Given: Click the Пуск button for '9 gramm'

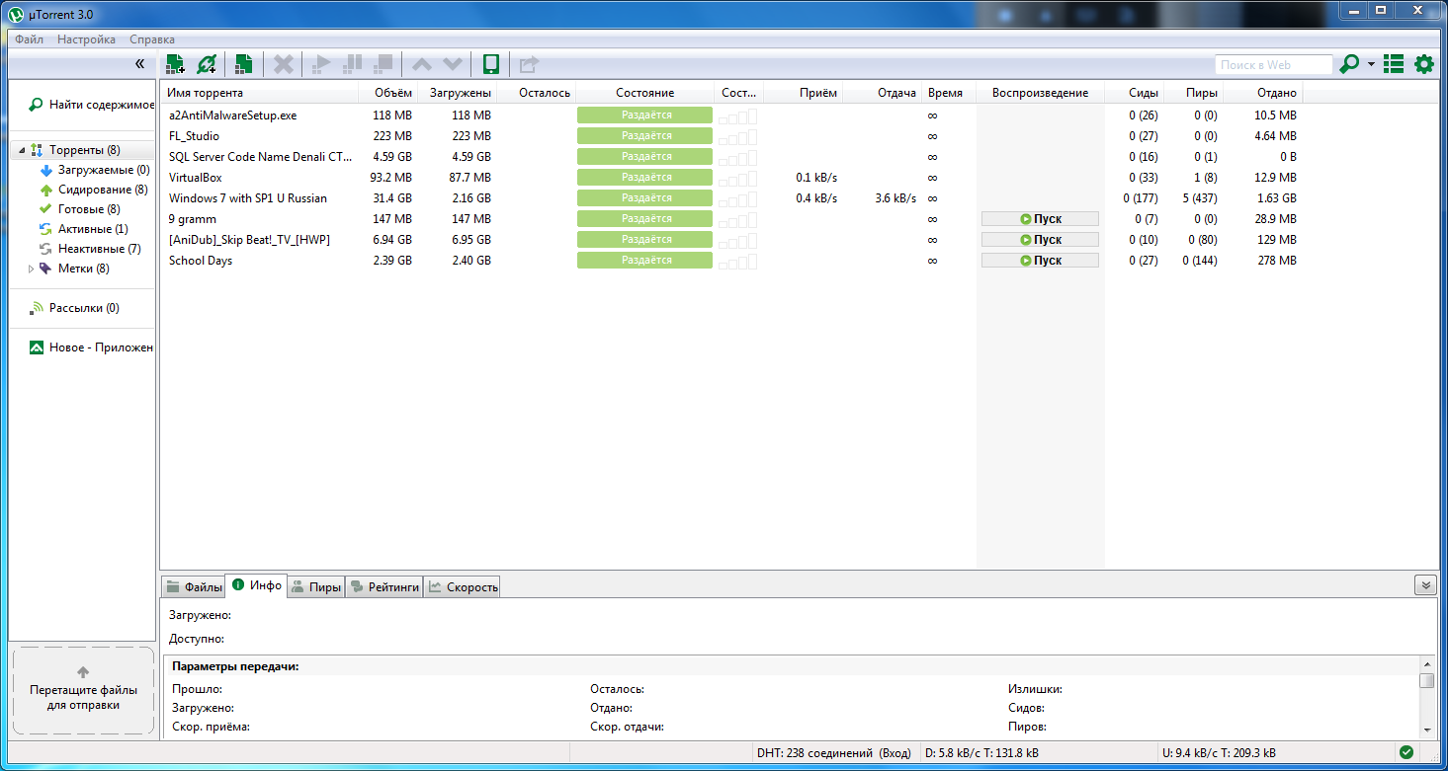Looking at the screenshot, I should 1040,219.
